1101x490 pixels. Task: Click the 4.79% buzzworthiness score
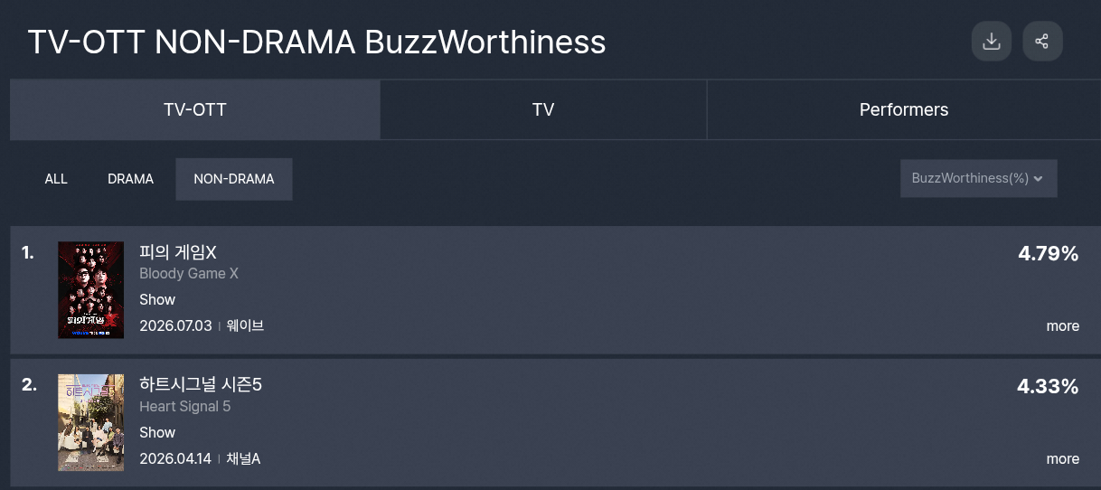1049,254
